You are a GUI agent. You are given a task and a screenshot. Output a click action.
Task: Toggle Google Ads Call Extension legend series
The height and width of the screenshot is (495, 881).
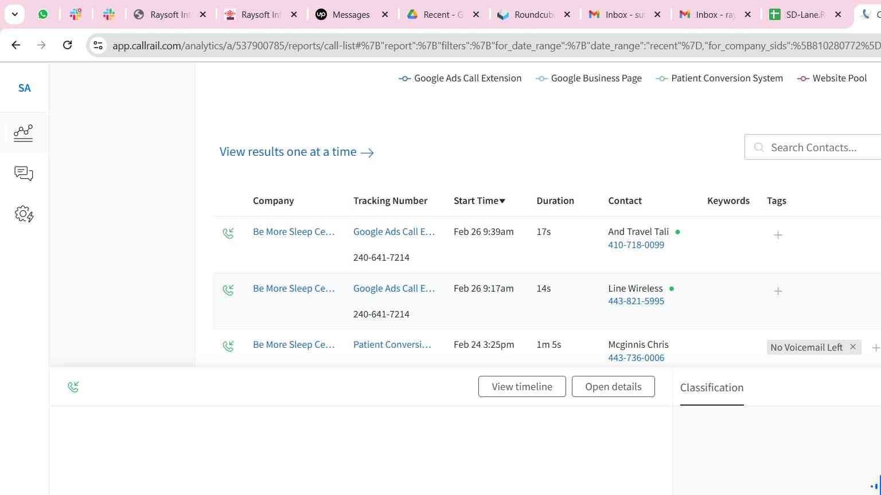[460, 78]
